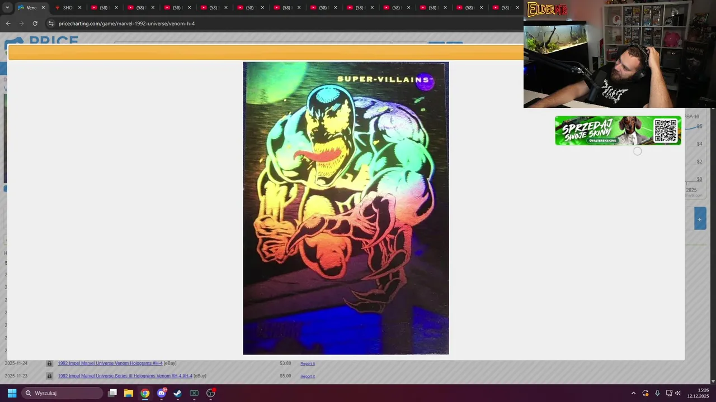Reload the pricecharting page

pyautogui.click(x=35, y=23)
